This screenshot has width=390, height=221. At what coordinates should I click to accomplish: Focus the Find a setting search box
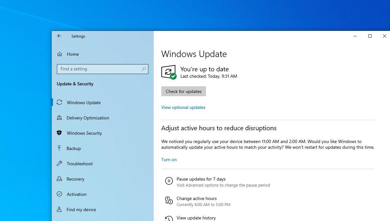(99, 69)
